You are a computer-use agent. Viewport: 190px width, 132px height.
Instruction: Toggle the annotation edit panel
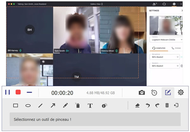(x=168, y=92)
